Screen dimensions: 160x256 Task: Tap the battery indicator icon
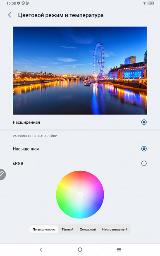(150, 3)
